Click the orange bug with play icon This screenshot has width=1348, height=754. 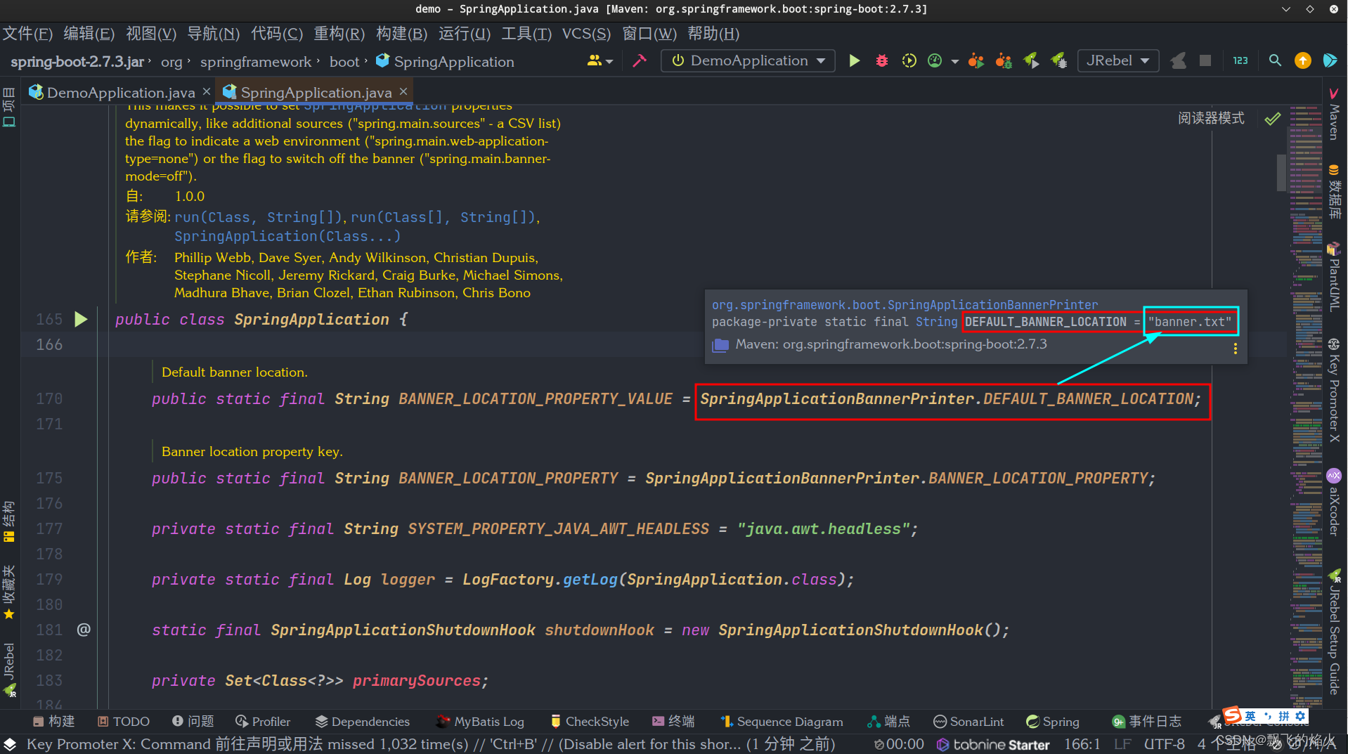coord(976,61)
